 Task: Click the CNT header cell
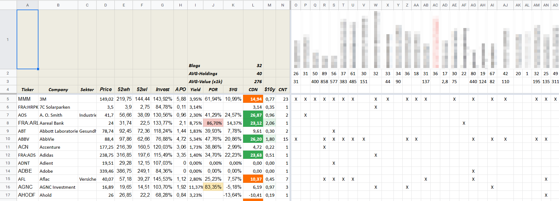click(283, 90)
